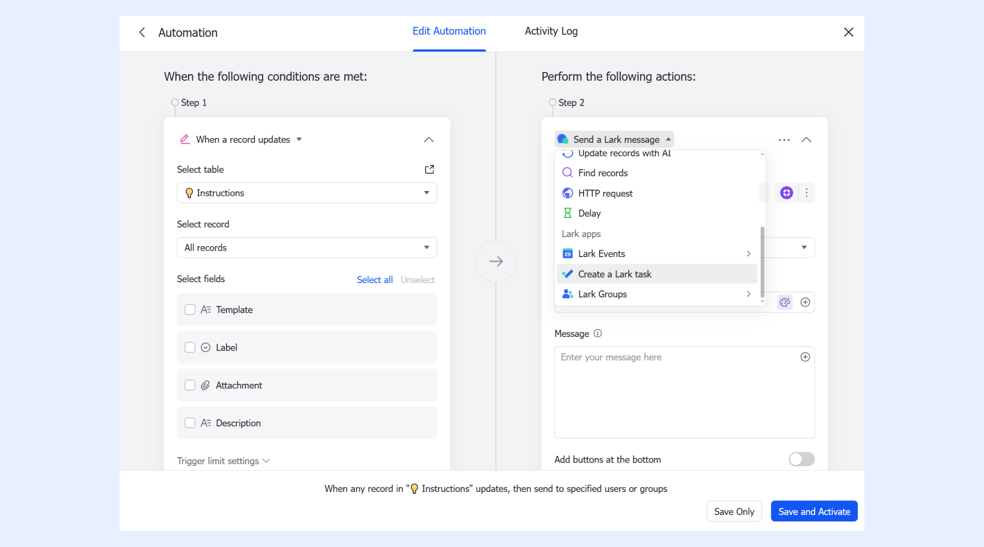Screen dimensions: 984x547
Task: Click the scroll-up arrow of the action menu
Action: click(762, 154)
